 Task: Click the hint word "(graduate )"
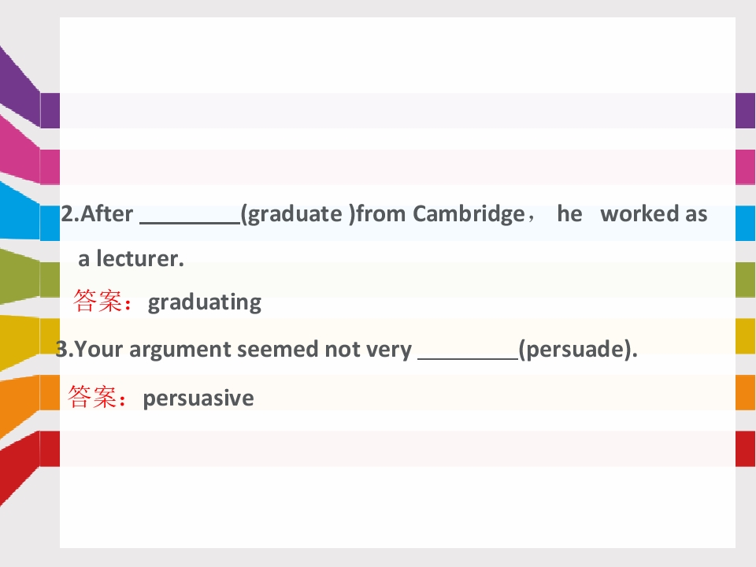(298, 214)
